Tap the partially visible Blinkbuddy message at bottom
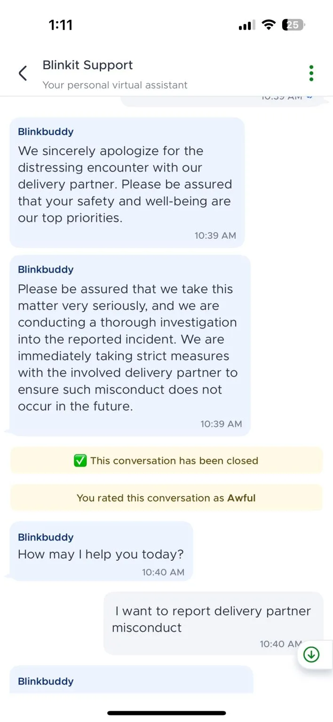The width and height of the screenshot is (333, 722). [131, 681]
